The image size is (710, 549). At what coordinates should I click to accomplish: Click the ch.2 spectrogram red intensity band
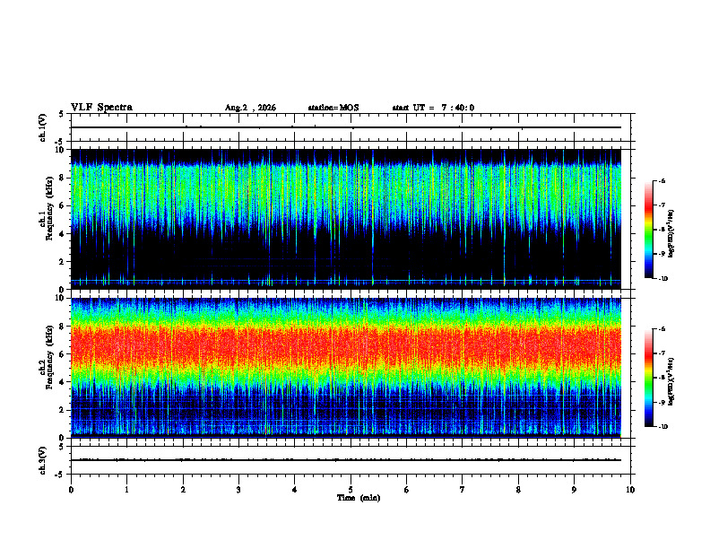tap(346, 346)
